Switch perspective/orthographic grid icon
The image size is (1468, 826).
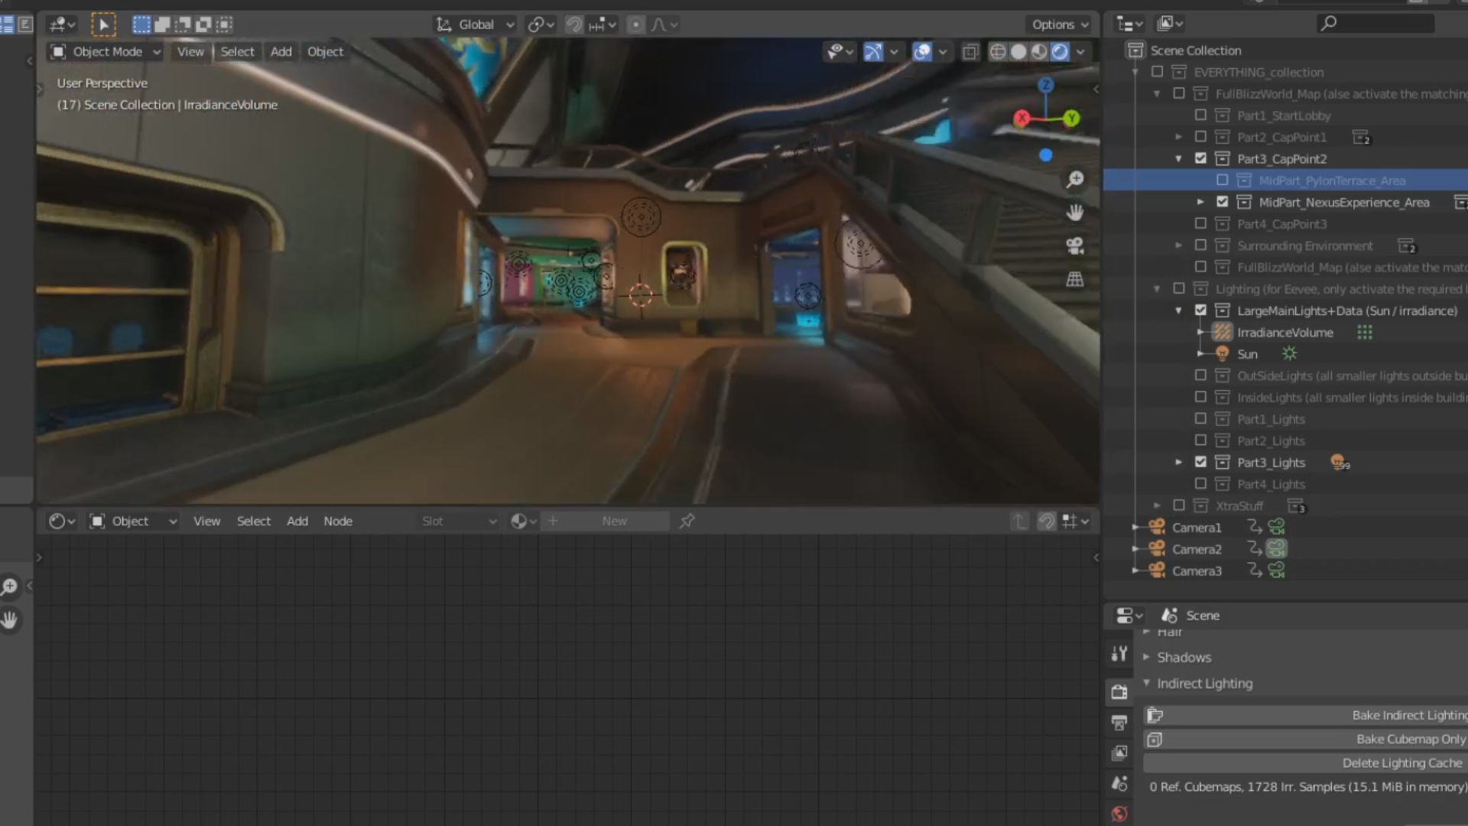coord(1075,279)
